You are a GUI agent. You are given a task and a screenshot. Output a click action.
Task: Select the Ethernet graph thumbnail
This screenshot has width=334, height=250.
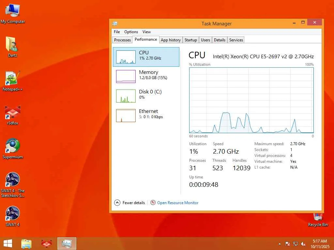click(x=126, y=116)
